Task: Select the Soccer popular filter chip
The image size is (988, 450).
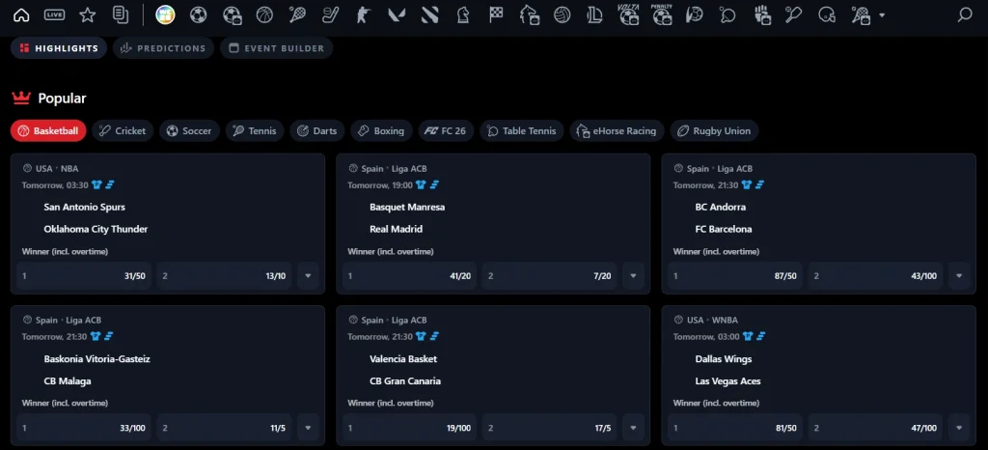Action: tap(190, 131)
